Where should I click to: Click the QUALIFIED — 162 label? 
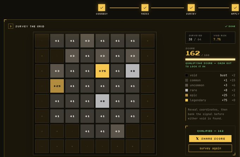(x=210, y=131)
